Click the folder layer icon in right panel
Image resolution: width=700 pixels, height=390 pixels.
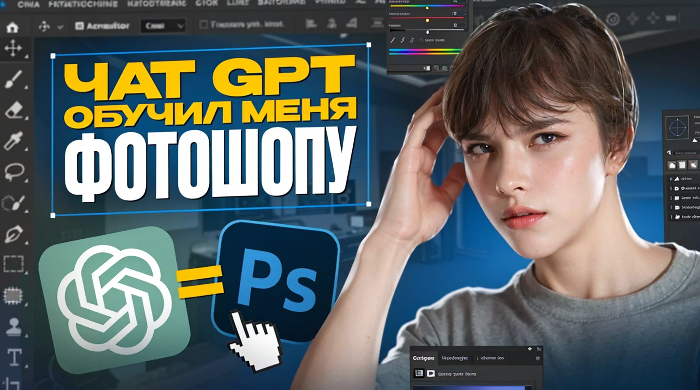tap(677, 198)
